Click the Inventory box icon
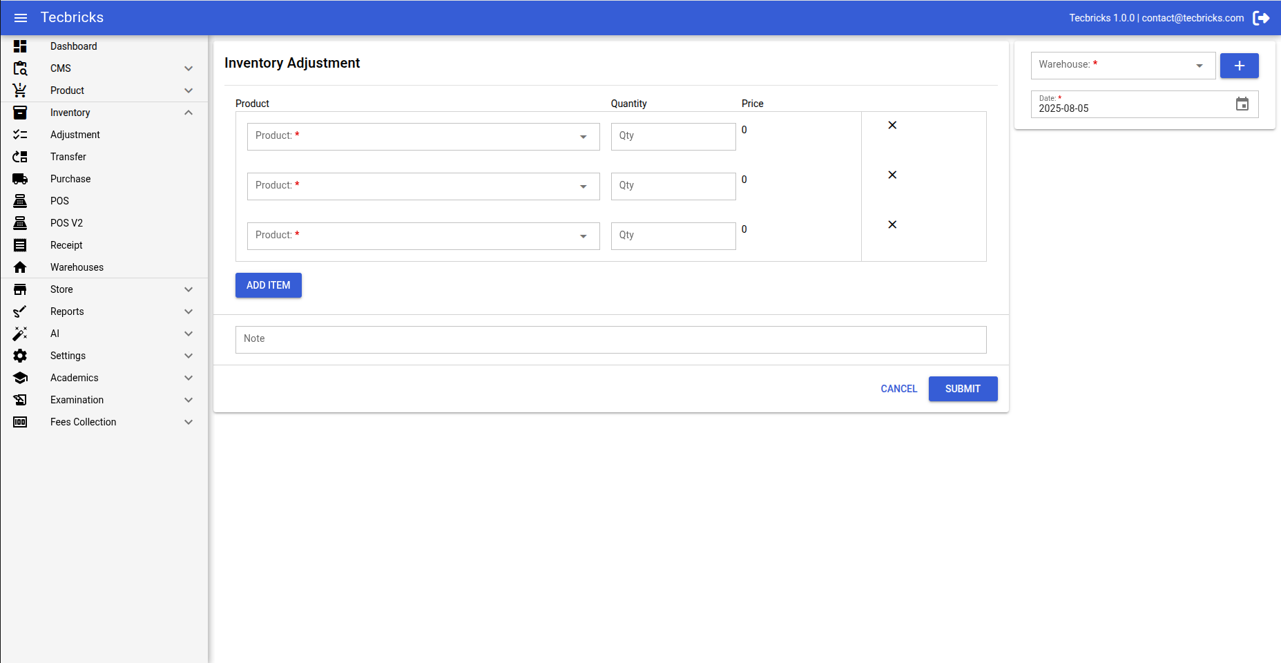This screenshot has height=663, width=1281. click(20, 113)
